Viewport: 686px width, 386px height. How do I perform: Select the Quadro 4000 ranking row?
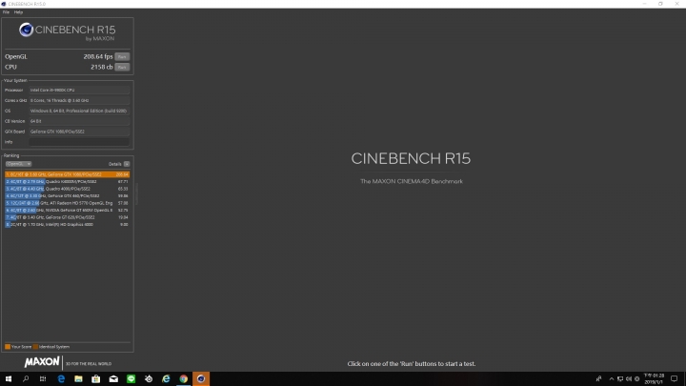click(x=68, y=189)
